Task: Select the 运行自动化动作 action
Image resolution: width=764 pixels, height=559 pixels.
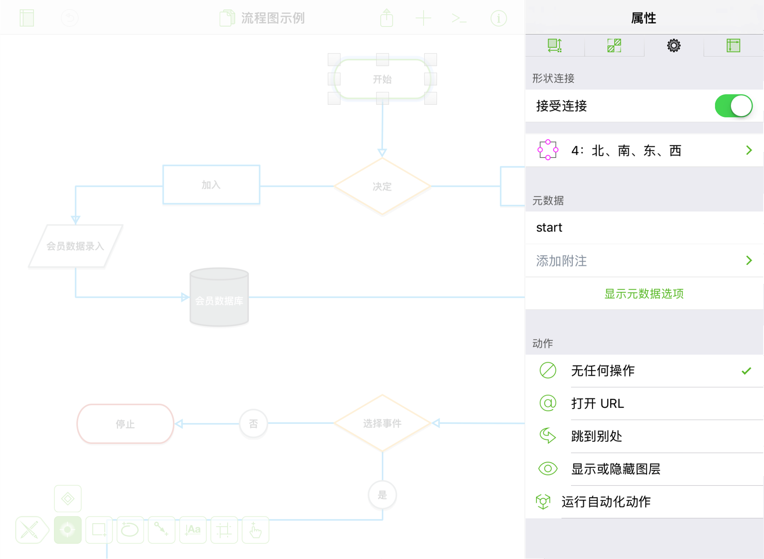Action: tap(644, 502)
